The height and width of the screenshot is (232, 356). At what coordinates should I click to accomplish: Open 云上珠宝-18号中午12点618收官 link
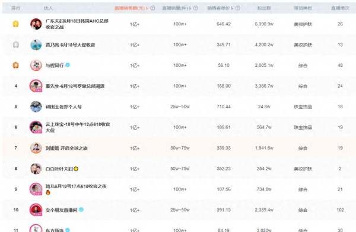pyautogui.click(x=78, y=127)
